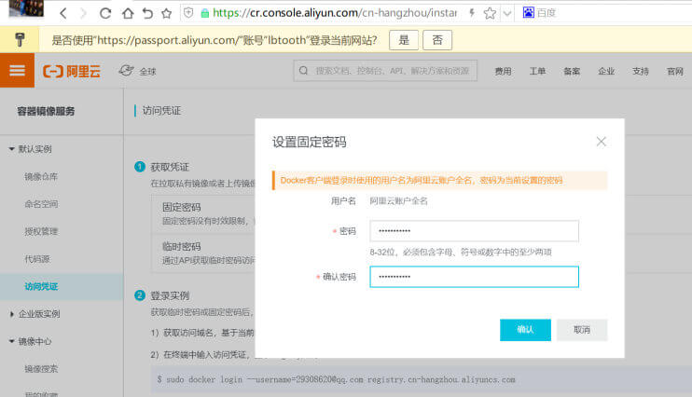Click the 获取凭证 step heading
This screenshot has width=692, height=397.
(170, 167)
